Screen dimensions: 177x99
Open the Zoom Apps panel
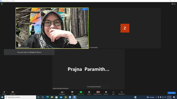tap(113, 93)
